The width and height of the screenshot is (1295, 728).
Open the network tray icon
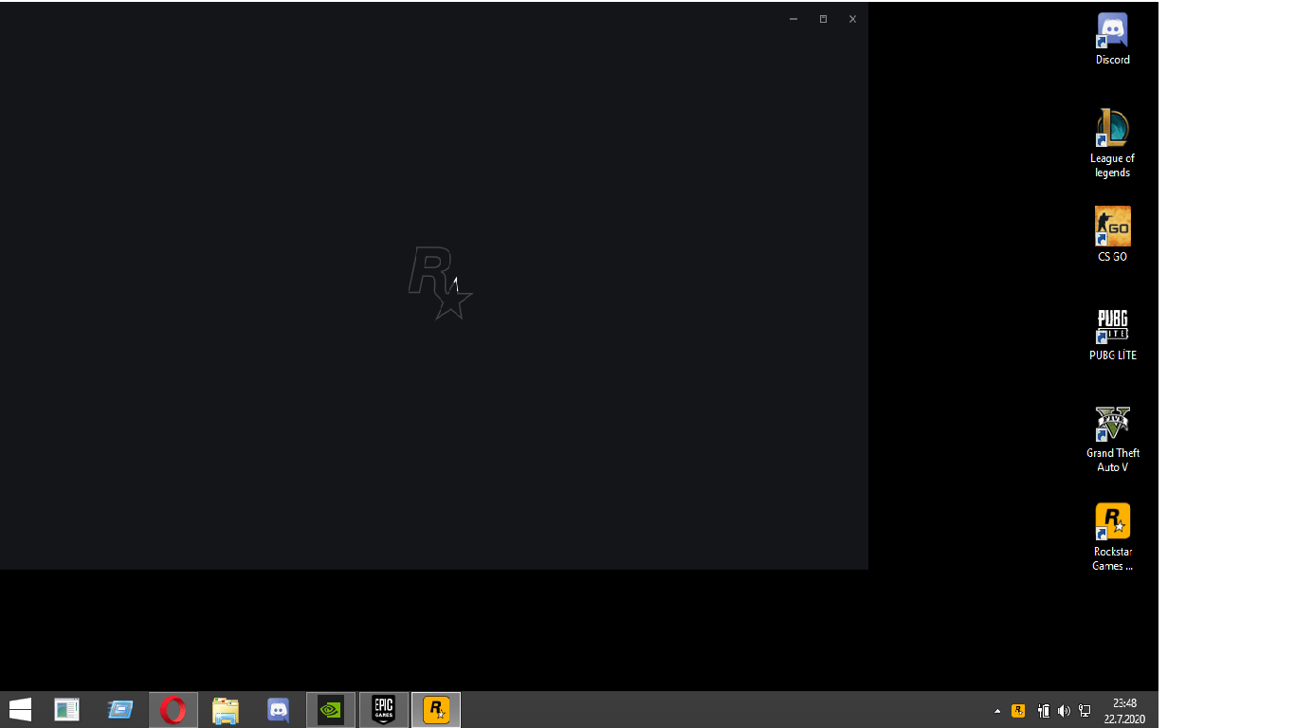1085,710
